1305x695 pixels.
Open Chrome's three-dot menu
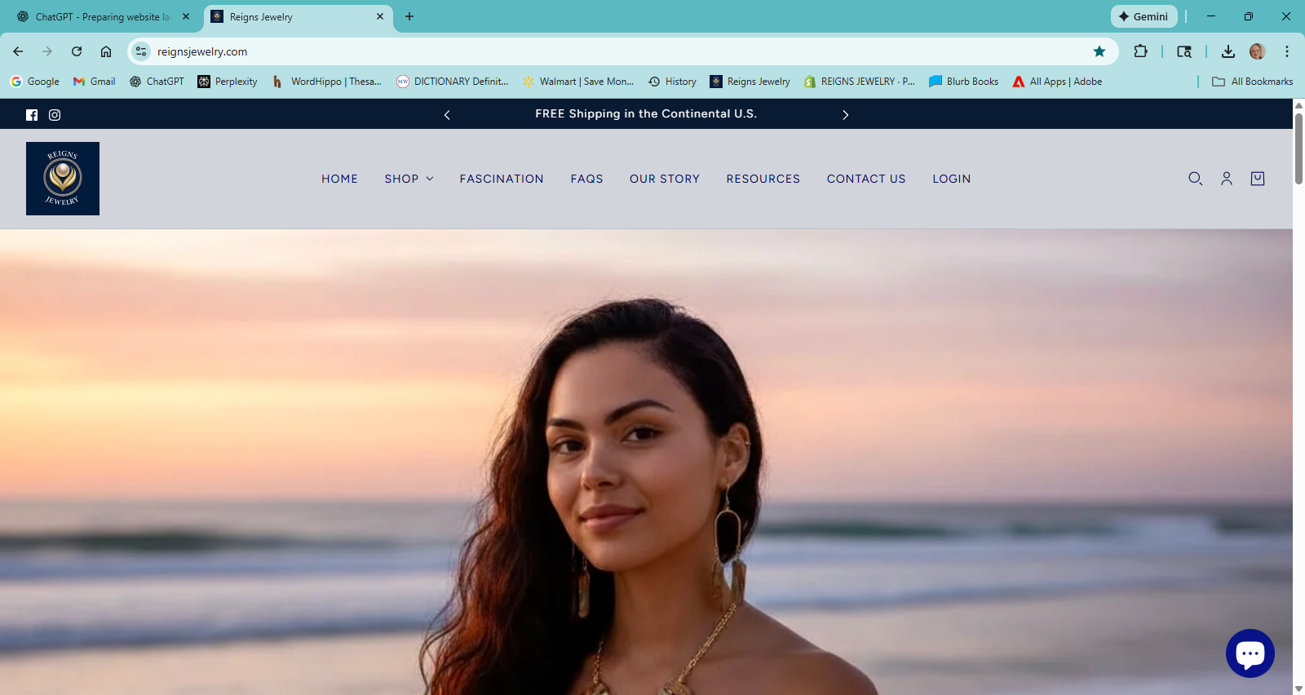tap(1286, 51)
